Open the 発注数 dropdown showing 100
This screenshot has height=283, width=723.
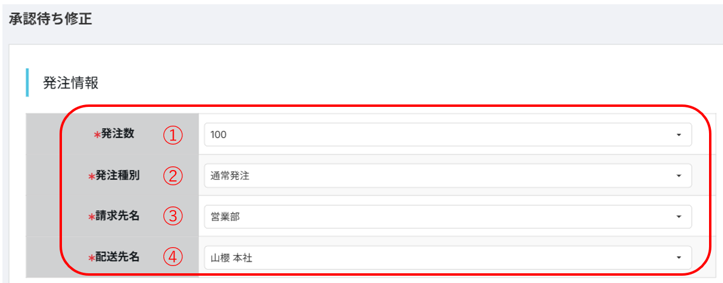point(447,135)
